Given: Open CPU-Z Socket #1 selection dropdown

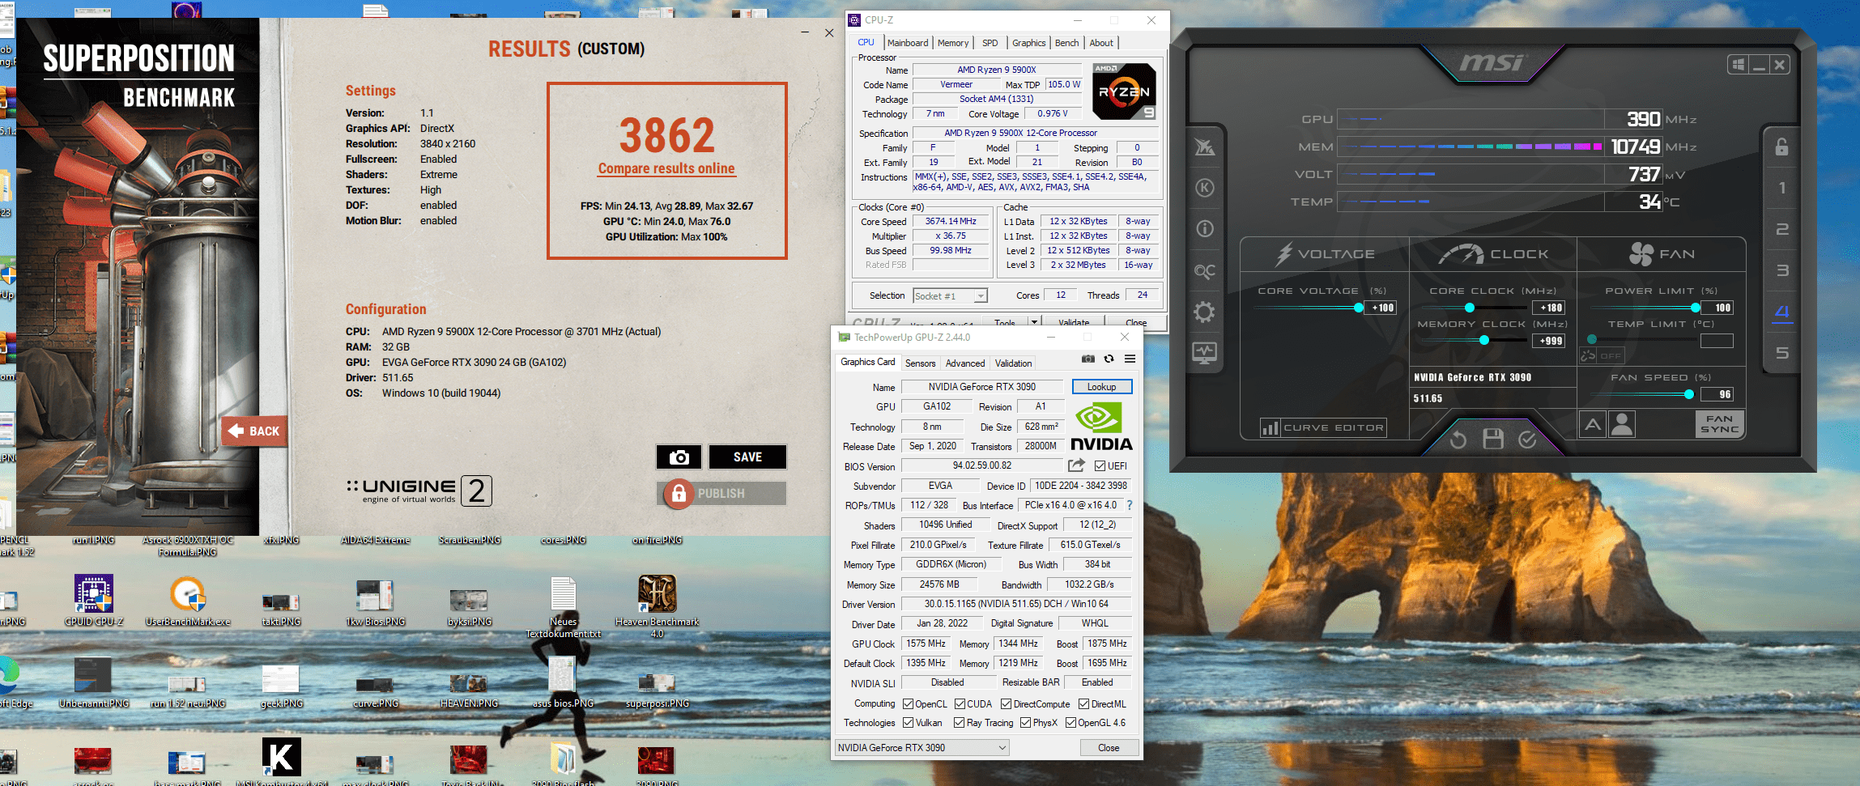Looking at the screenshot, I should click(x=951, y=296).
